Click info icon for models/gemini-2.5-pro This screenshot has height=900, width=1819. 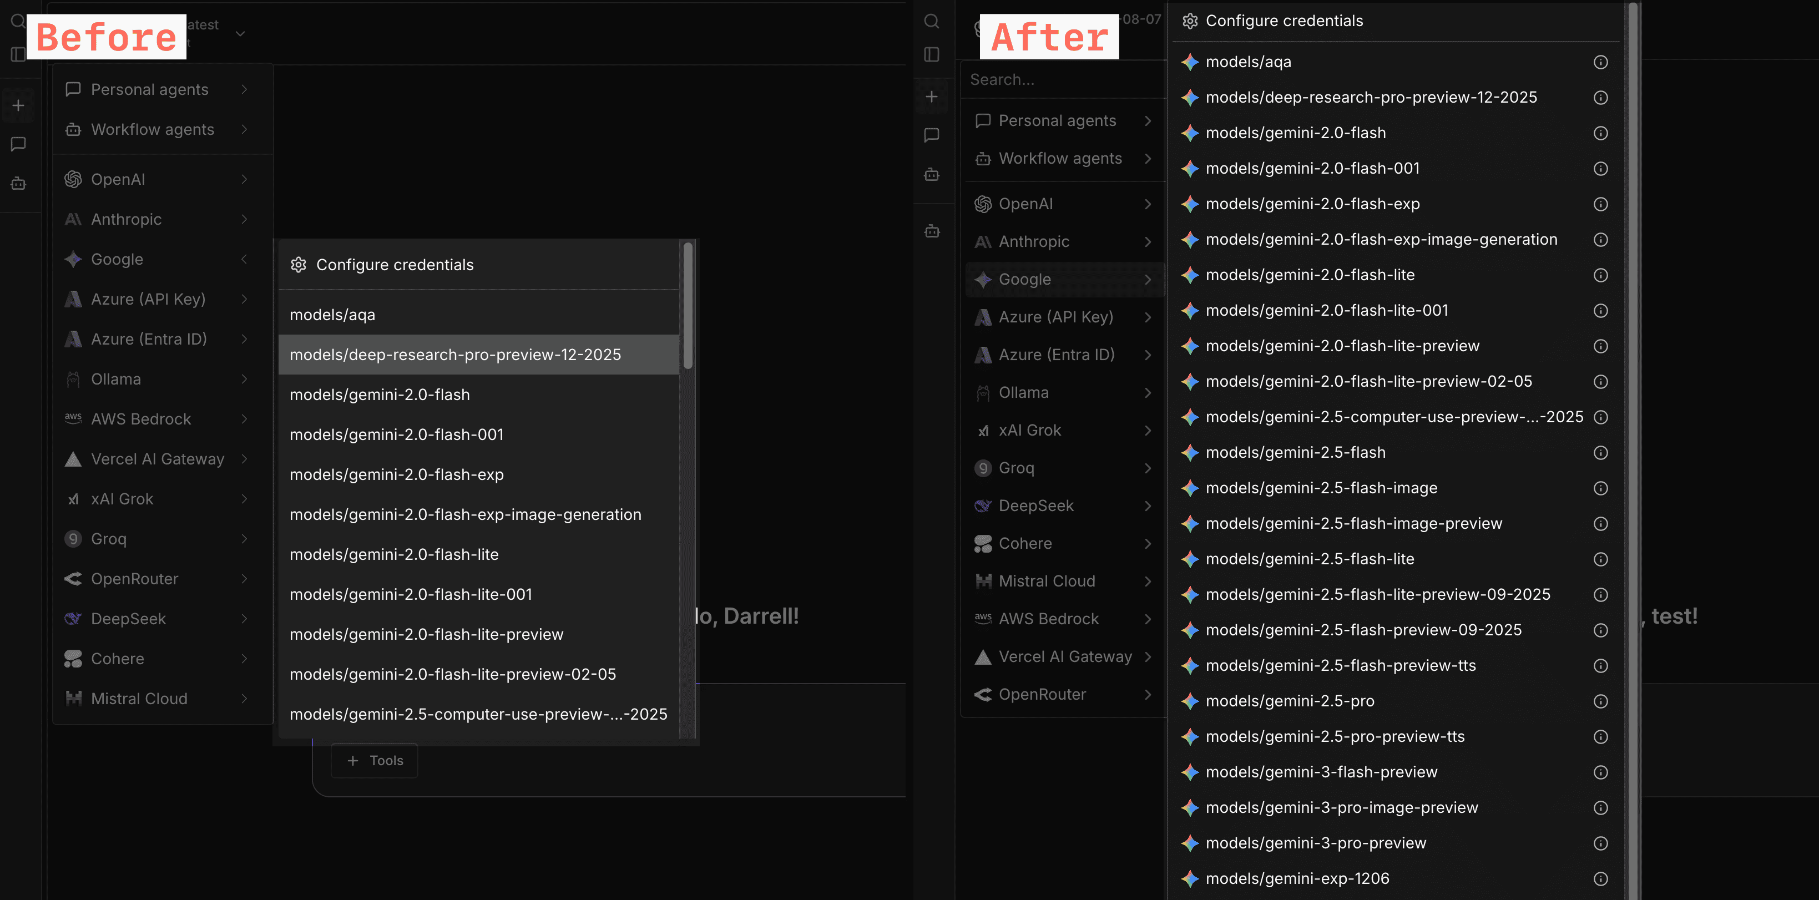1600,701
